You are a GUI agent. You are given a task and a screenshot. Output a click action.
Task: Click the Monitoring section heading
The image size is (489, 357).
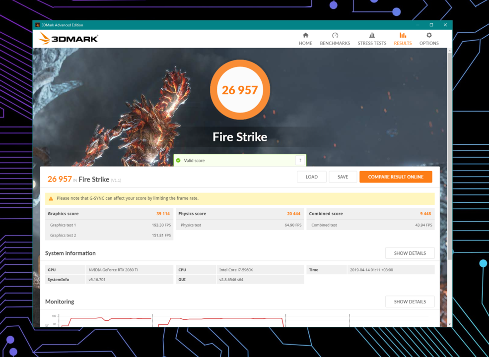pyautogui.click(x=60, y=301)
